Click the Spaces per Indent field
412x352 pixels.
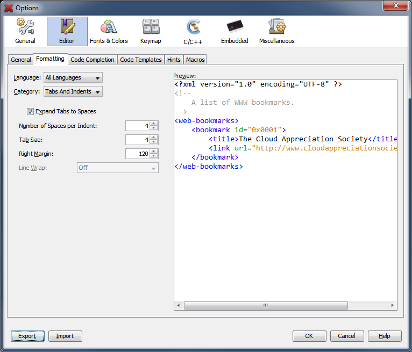point(138,126)
